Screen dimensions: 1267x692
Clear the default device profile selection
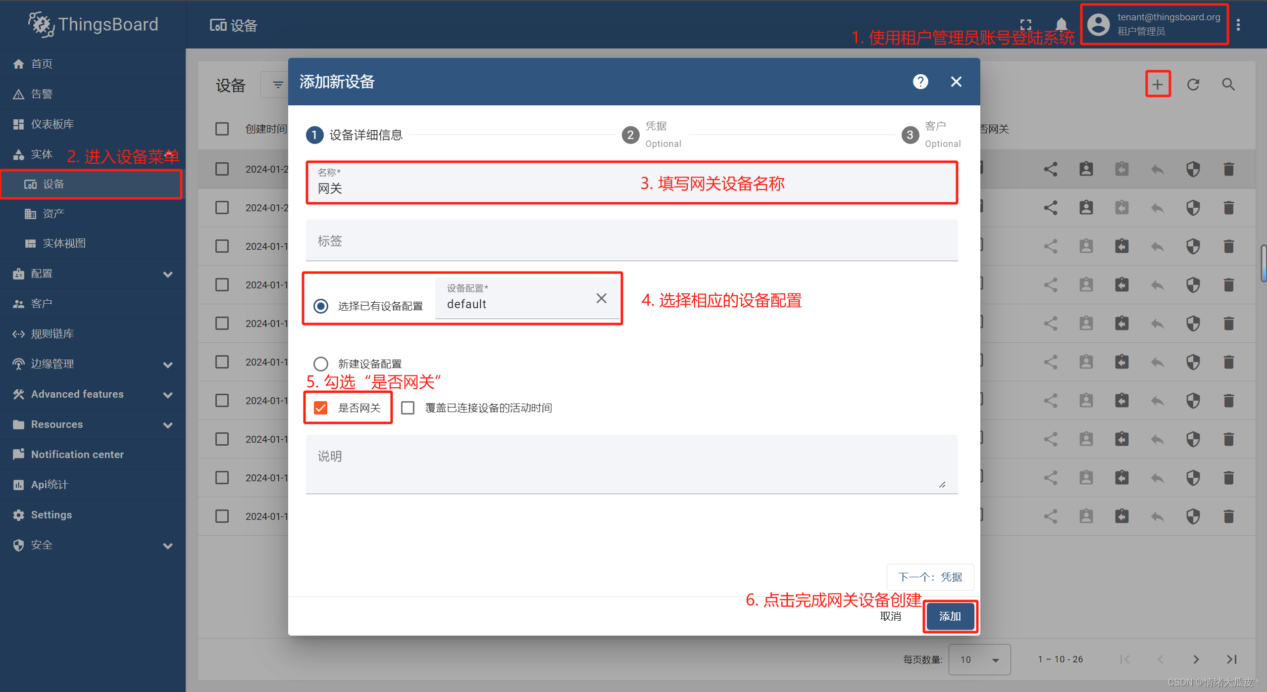tap(601, 298)
